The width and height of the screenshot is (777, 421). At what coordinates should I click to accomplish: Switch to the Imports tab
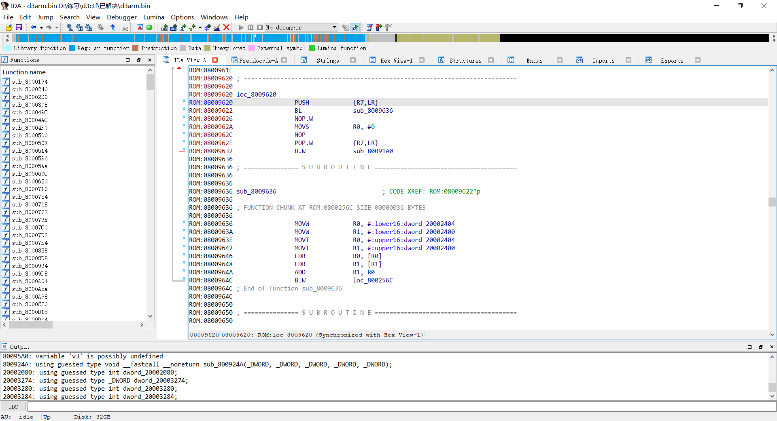pos(603,61)
